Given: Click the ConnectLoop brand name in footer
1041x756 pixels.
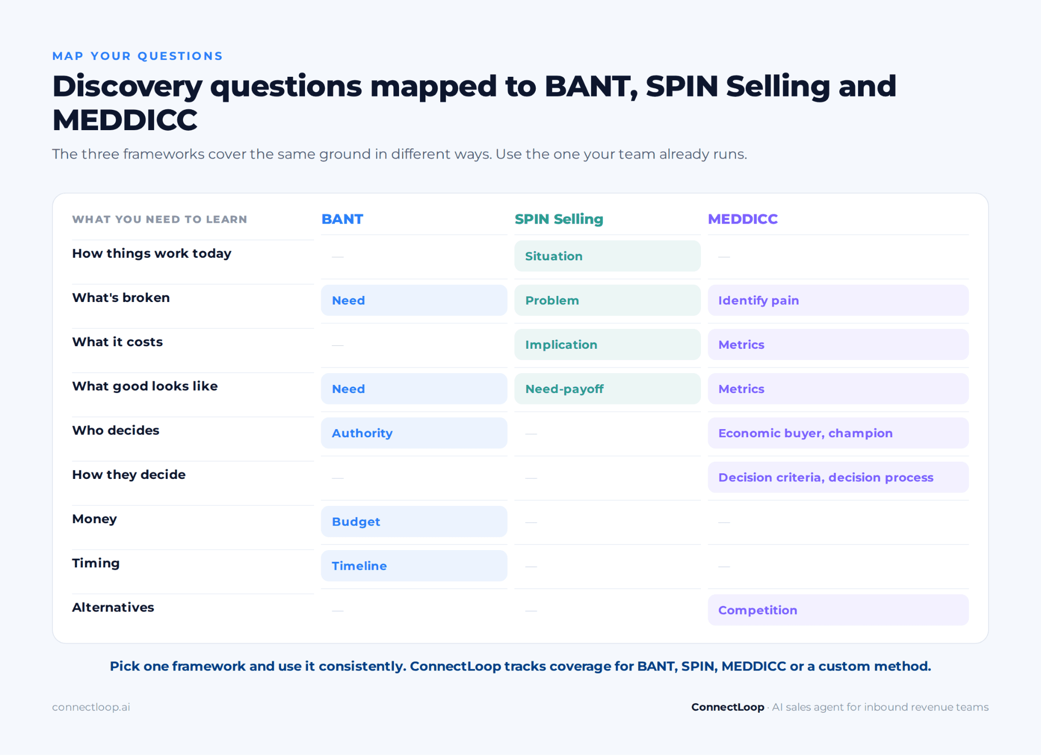Looking at the screenshot, I should click(x=727, y=707).
